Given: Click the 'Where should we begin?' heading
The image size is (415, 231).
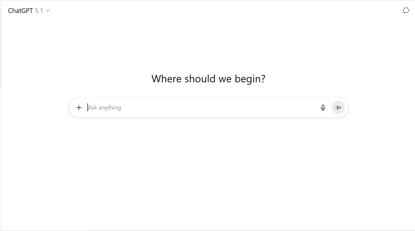Looking at the screenshot, I should pos(208,79).
